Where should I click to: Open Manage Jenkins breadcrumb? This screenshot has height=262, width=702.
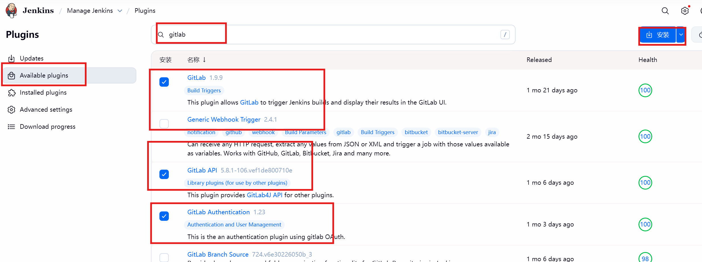(x=90, y=11)
